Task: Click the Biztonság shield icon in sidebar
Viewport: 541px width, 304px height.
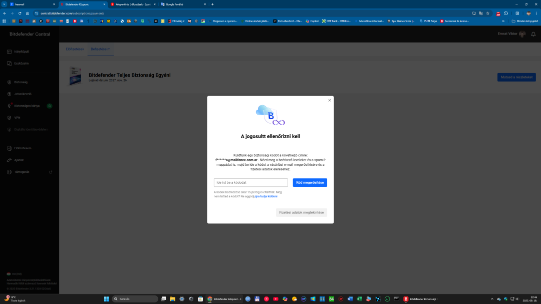Action: pos(10,82)
